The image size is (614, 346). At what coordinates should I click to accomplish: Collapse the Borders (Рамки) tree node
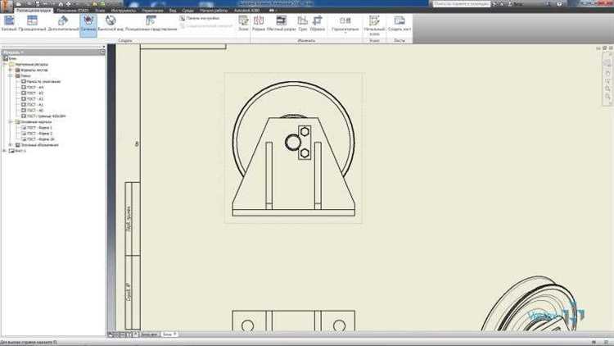pyautogui.click(x=11, y=75)
